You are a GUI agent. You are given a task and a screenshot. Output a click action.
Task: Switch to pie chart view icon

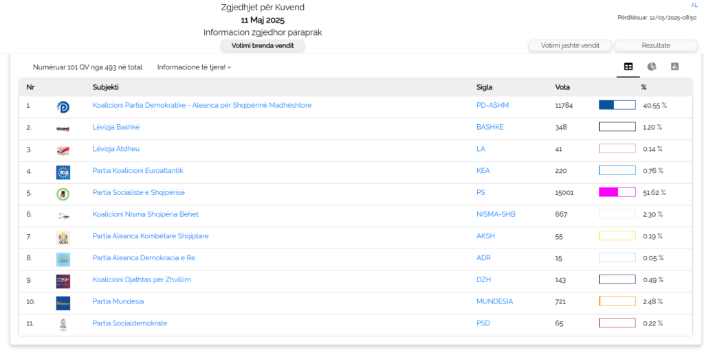coord(652,67)
